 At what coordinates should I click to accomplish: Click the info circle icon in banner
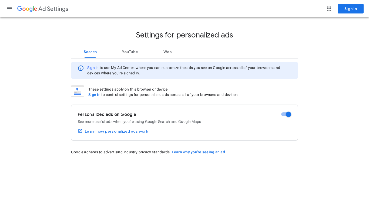click(81, 68)
